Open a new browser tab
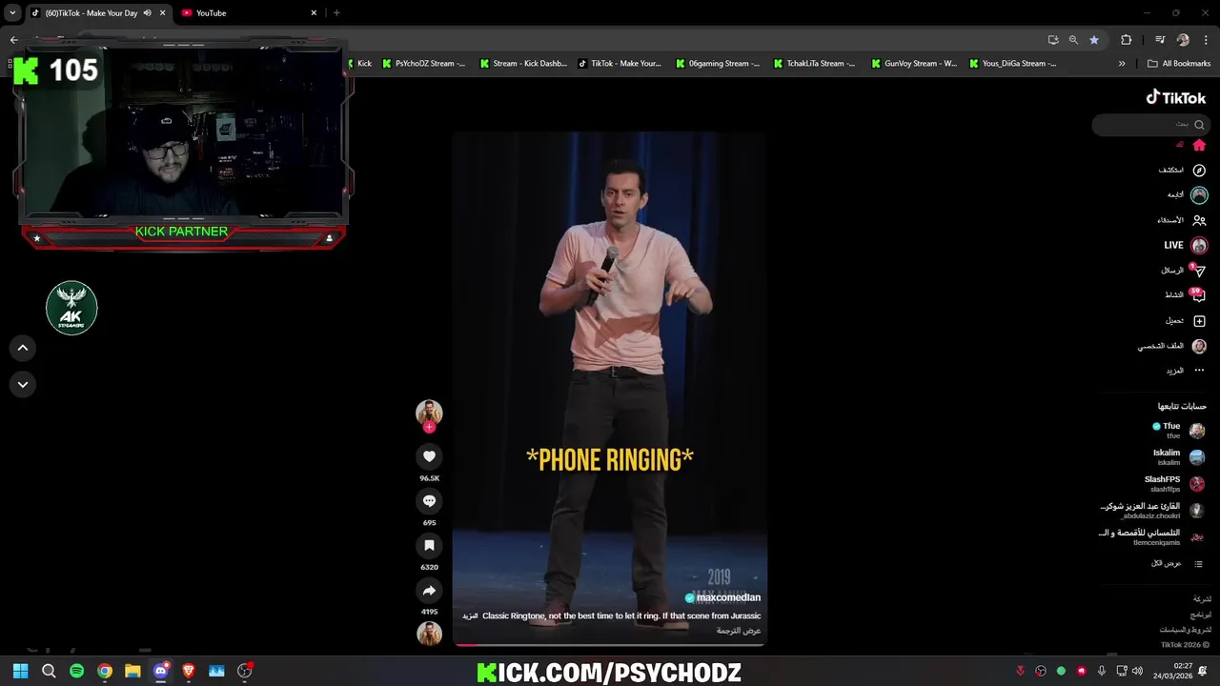 coord(336,13)
